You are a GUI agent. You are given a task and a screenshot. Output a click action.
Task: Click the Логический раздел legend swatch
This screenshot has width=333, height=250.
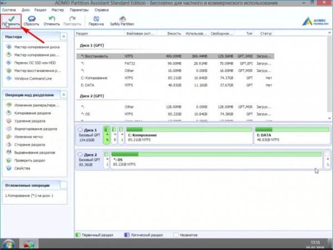coord(127,235)
